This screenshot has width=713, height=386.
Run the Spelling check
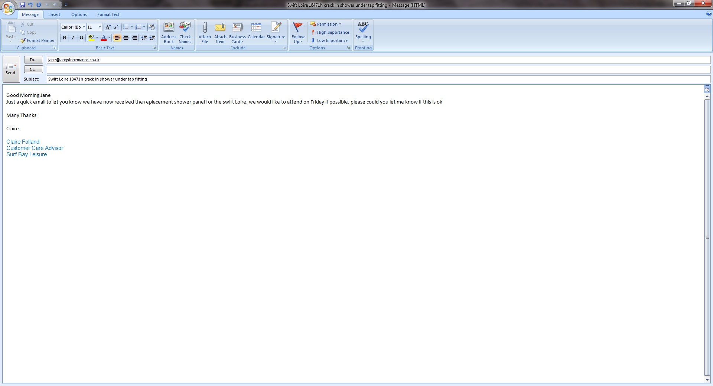[x=363, y=33]
